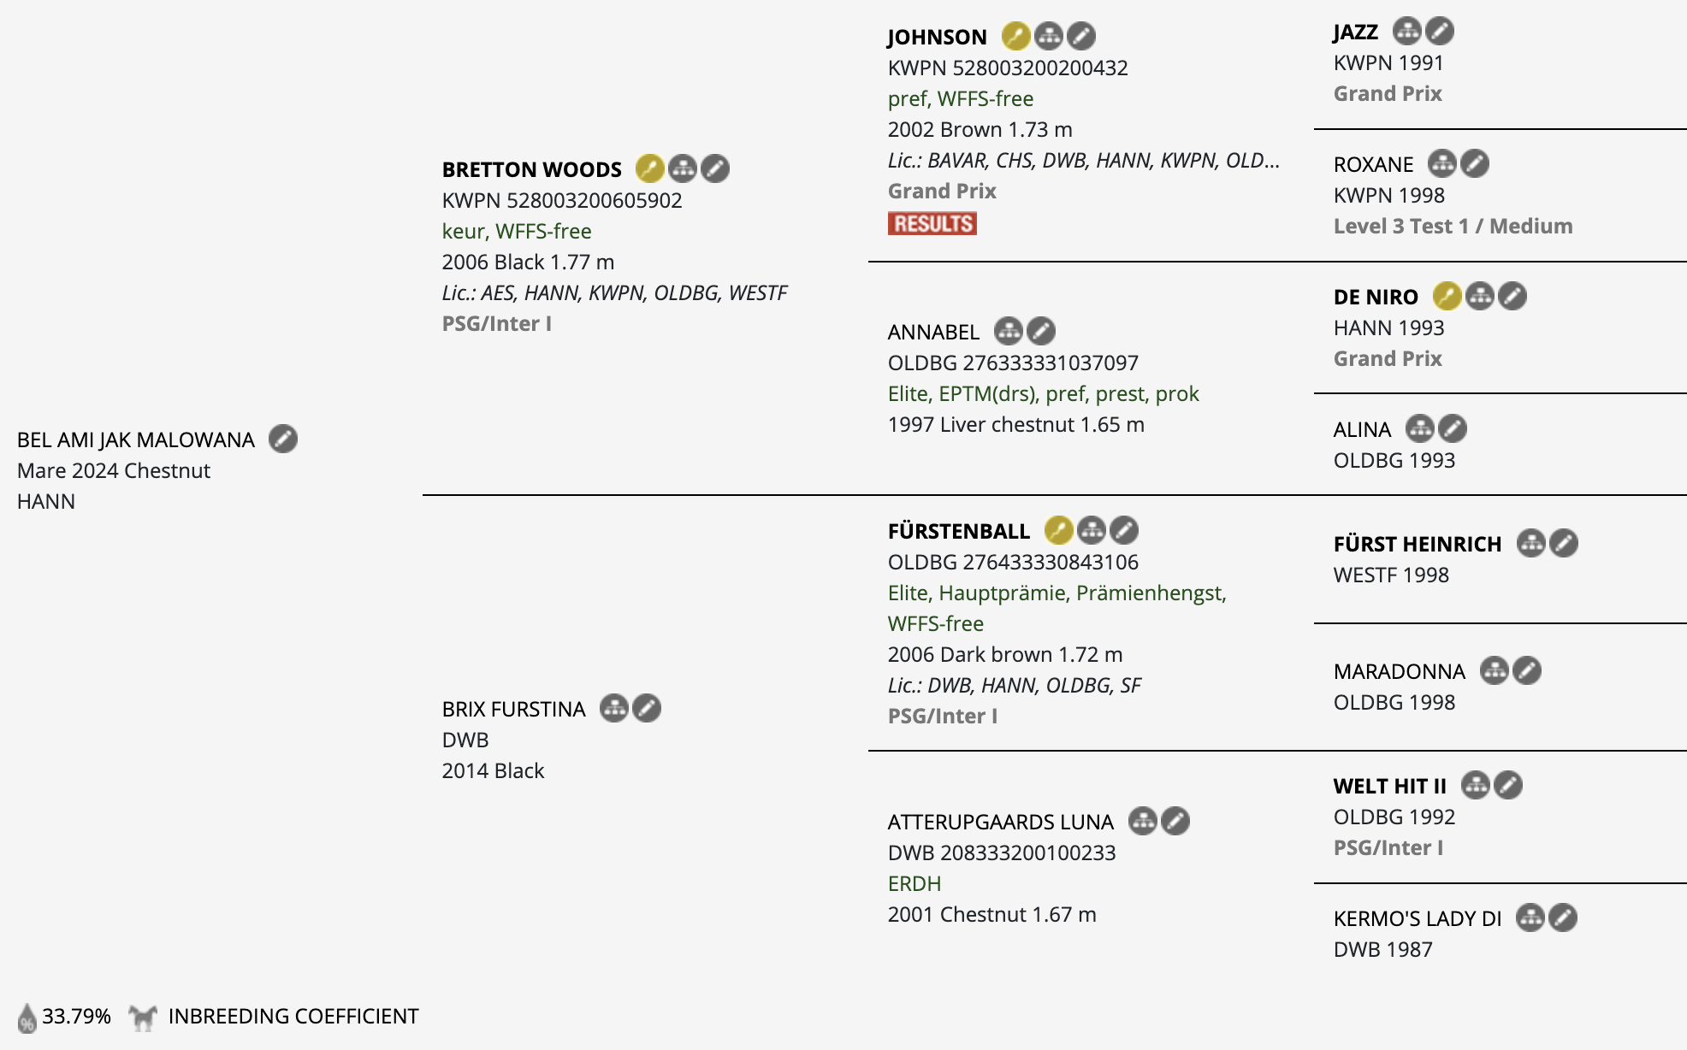The height and width of the screenshot is (1050, 1687).
Task: Open the gold icon next to Bretton Woods
Action: [x=649, y=168]
